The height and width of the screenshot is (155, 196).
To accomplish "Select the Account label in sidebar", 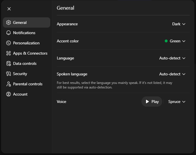I will (x=20, y=94).
